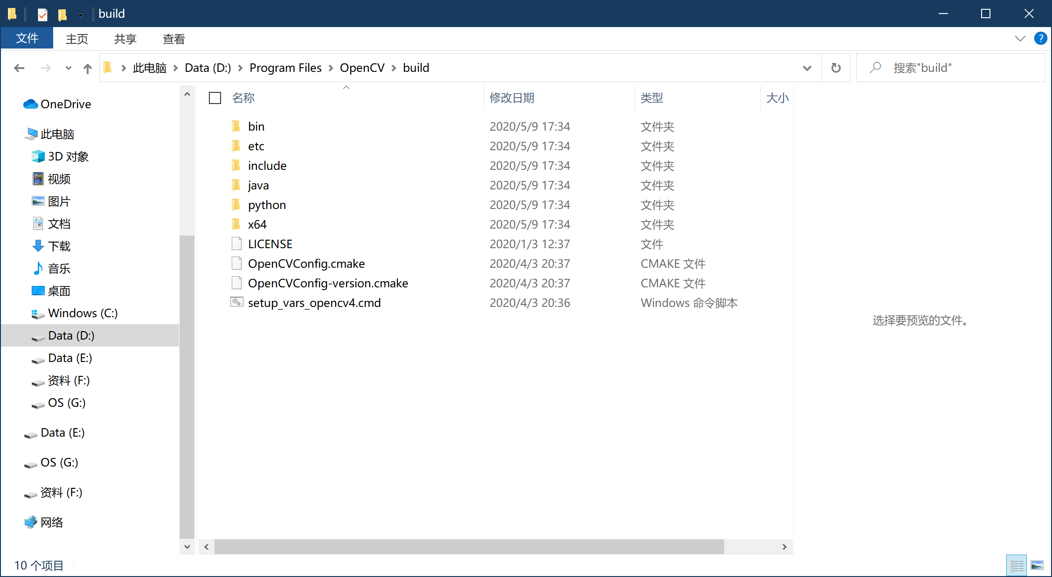Click the sidebar scroll up arrow

[x=187, y=94]
